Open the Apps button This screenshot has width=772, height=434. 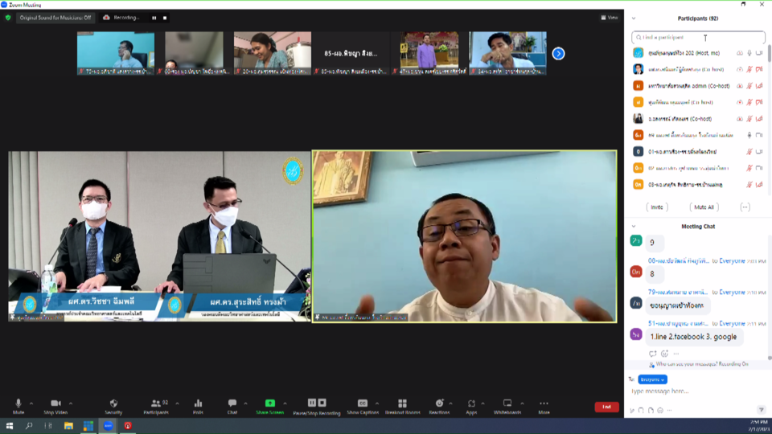pyautogui.click(x=471, y=407)
